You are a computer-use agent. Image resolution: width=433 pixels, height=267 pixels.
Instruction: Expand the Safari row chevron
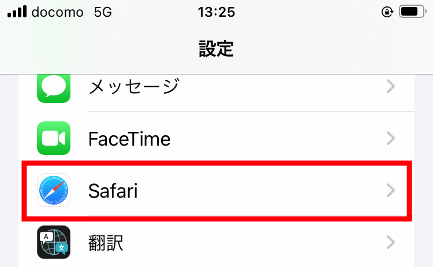[x=391, y=190]
